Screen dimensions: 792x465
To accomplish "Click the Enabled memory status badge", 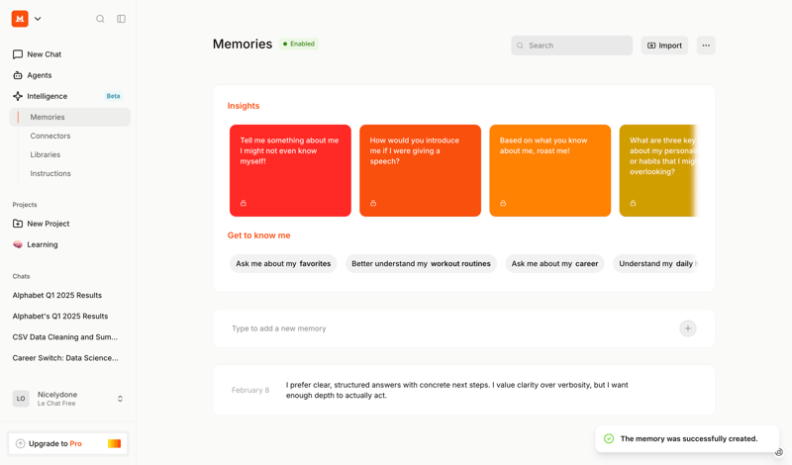I will (x=298, y=45).
